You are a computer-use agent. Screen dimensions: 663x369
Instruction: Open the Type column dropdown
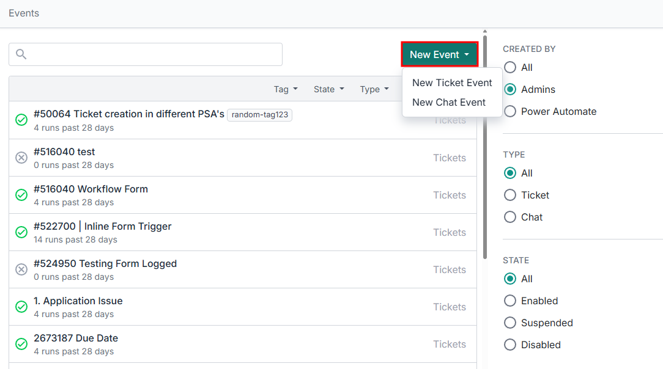tap(374, 89)
